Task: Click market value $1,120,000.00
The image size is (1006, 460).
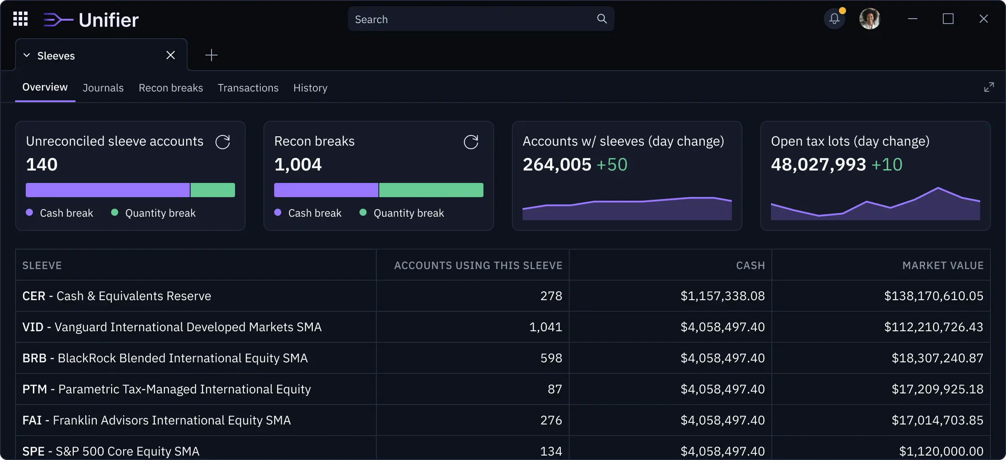Action: pyautogui.click(x=941, y=451)
